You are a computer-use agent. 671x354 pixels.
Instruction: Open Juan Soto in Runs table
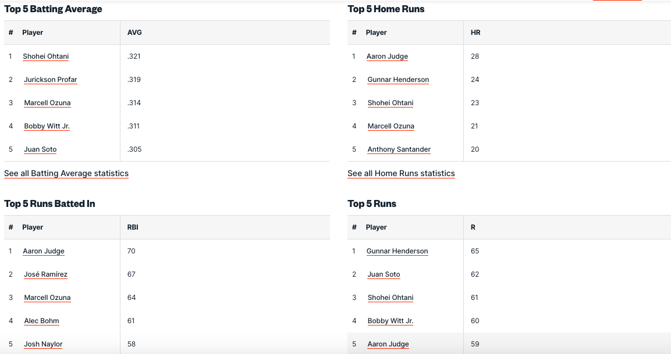384,274
